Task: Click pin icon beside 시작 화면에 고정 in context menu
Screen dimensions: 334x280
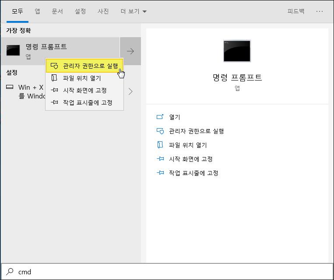Action: pos(54,90)
